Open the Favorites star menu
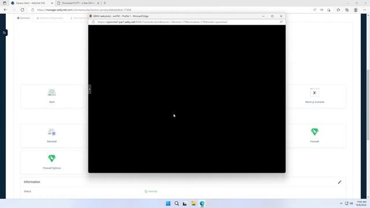 click(338, 10)
